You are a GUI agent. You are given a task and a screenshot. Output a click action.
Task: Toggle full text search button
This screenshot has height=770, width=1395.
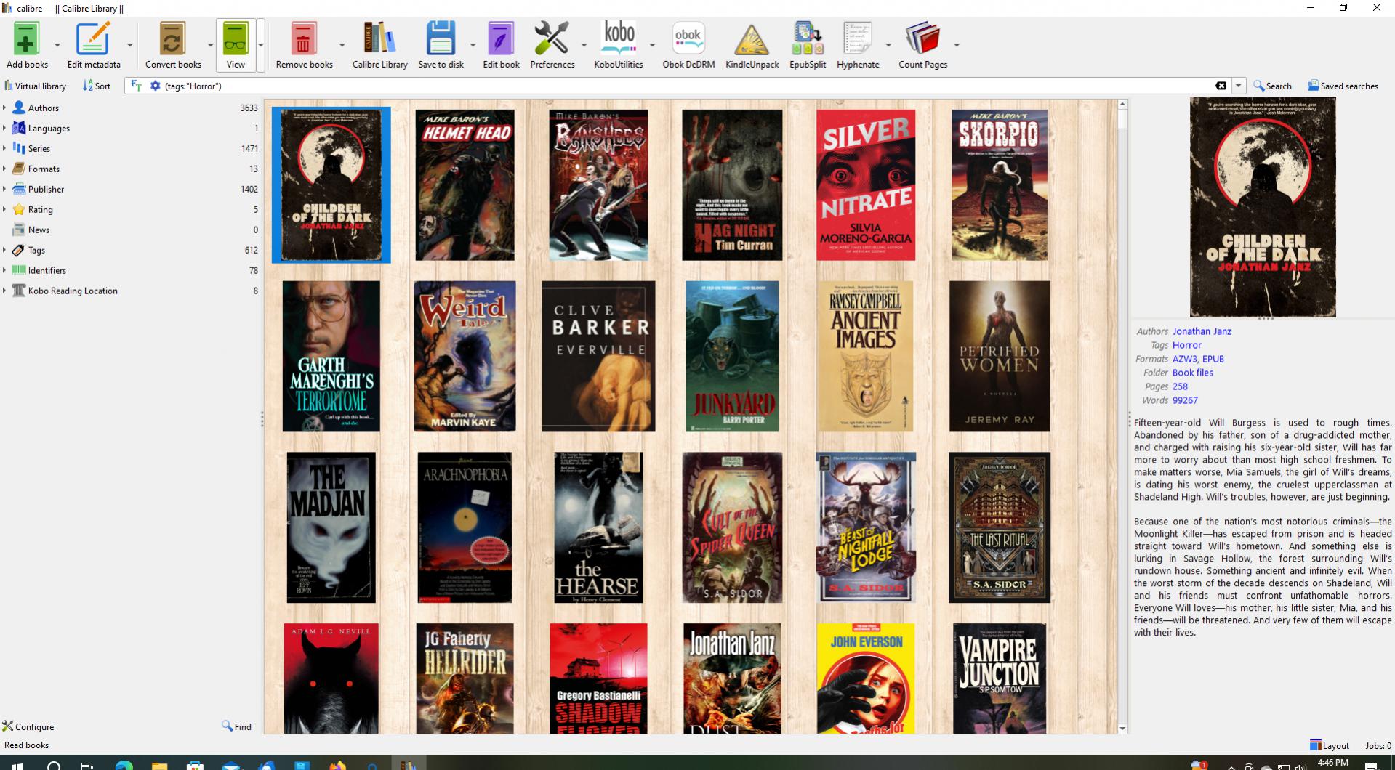136,86
